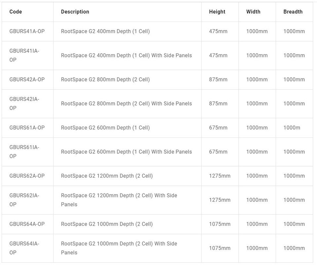Click the 800mm Depth With Side Panels description
Viewport: 317px width, 265px height.
(126, 104)
